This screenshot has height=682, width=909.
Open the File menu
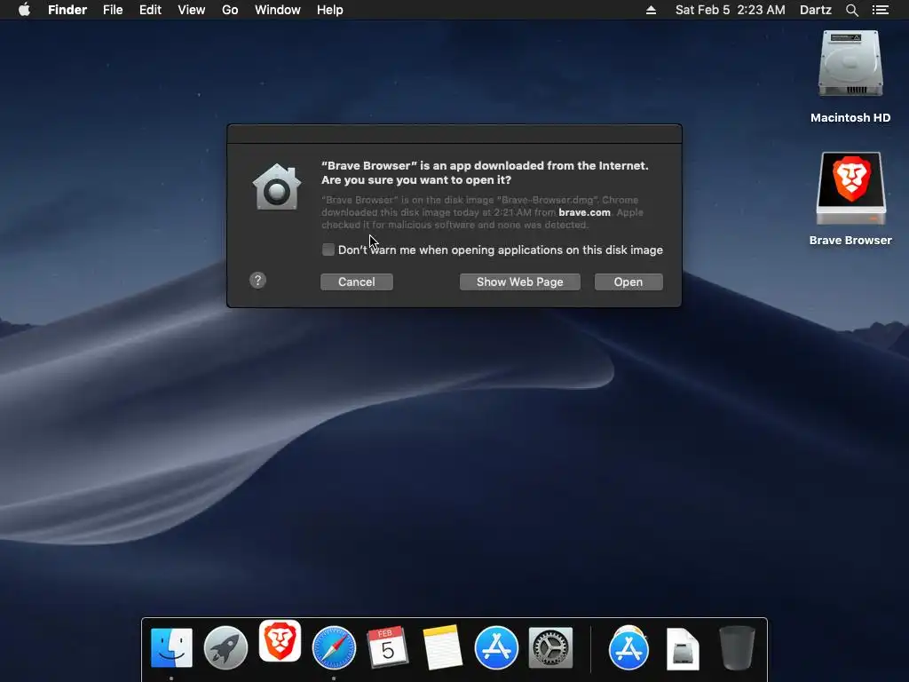click(113, 10)
